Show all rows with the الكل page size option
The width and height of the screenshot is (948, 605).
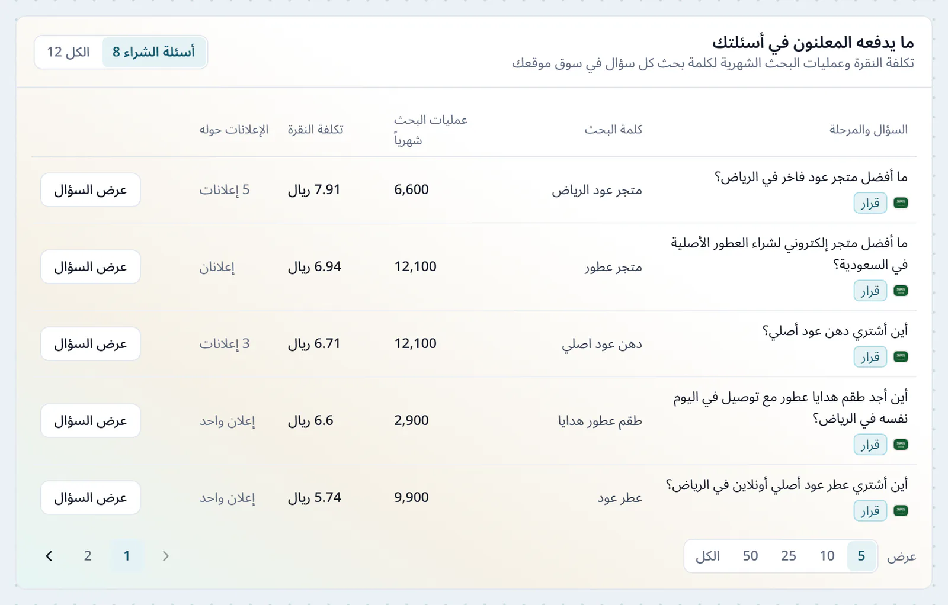pyautogui.click(x=708, y=556)
